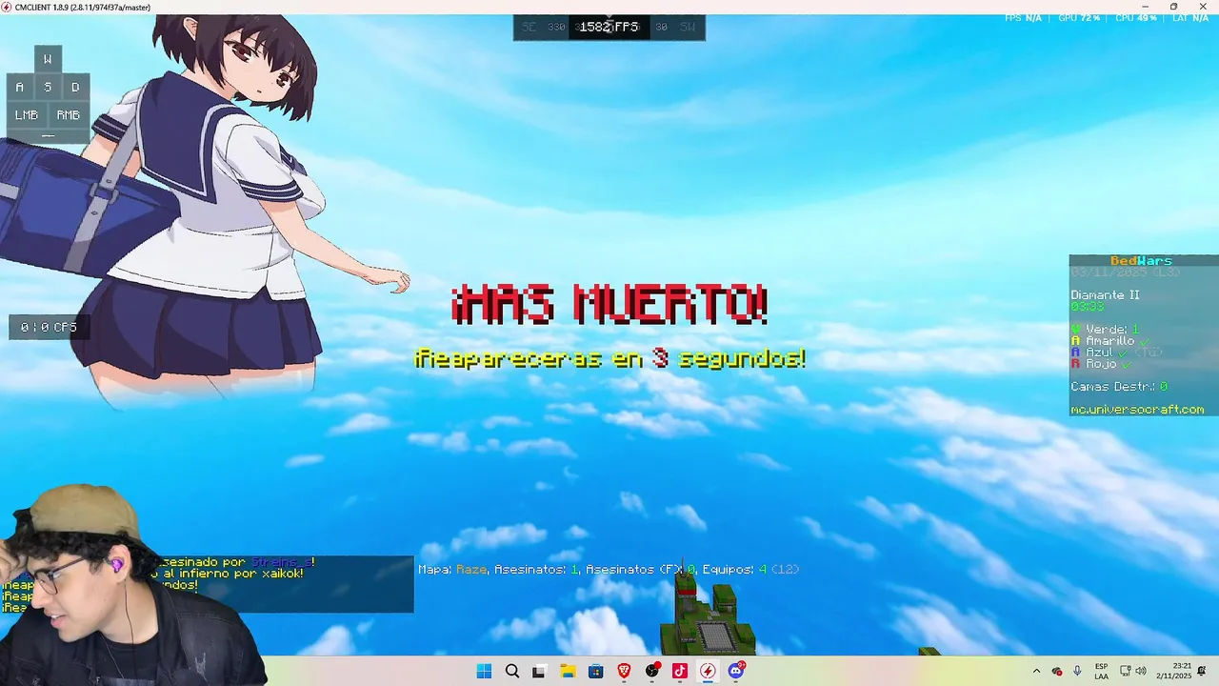Click the CPS counter overlay
The image size is (1219, 686).
[x=49, y=327]
